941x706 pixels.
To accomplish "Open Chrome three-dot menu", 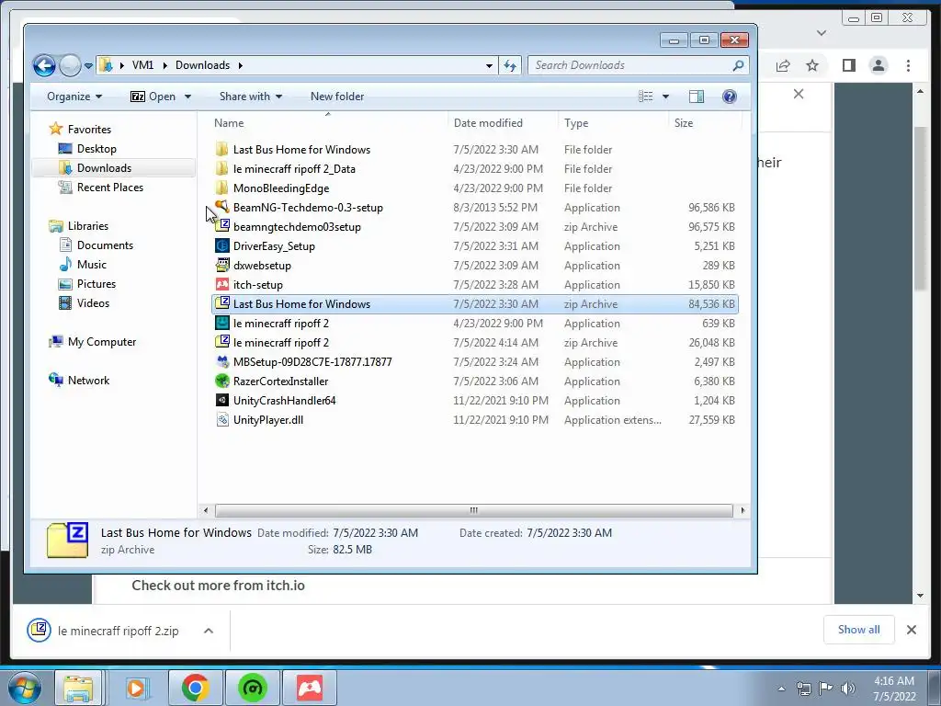I will tap(908, 65).
